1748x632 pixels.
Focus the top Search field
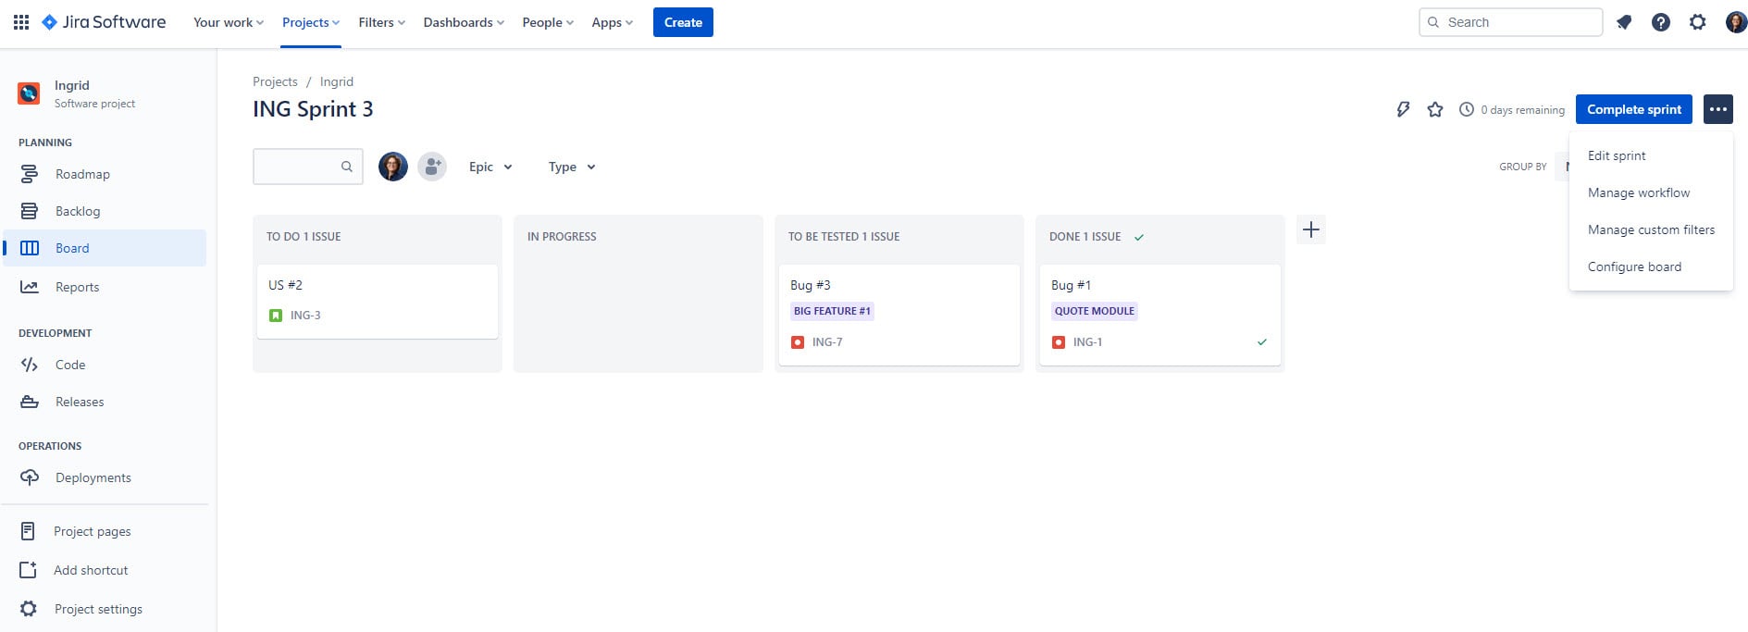coord(1510,22)
